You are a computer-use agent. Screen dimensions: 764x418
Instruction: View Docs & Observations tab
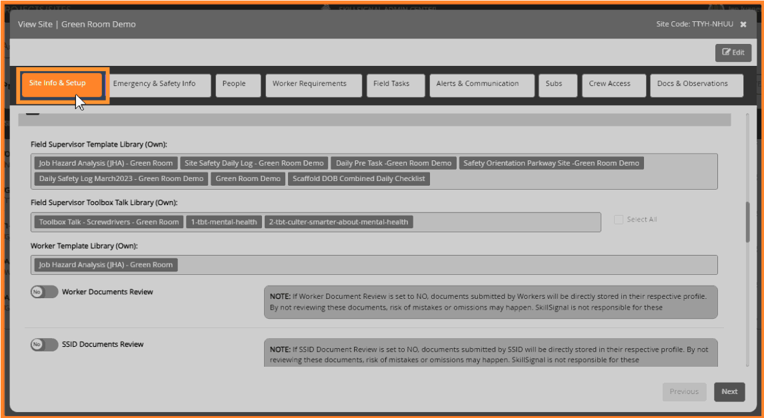coord(697,85)
